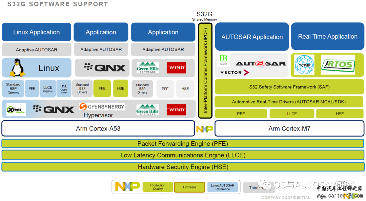Click the blue PFE box under Linux
The width and height of the screenshot is (366, 201).
click(32, 88)
